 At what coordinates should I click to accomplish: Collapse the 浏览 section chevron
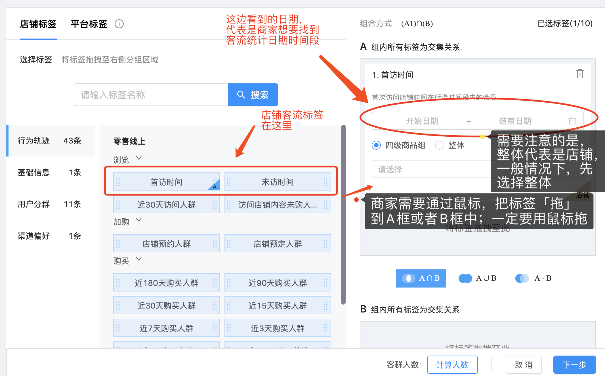click(x=139, y=158)
